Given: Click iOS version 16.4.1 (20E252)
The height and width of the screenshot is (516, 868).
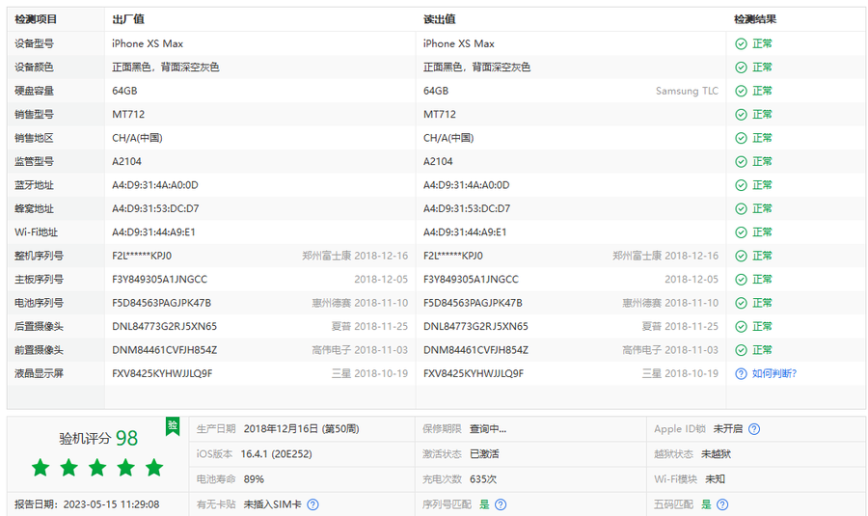Looking at the screenshot, I should tap(276, 454).
